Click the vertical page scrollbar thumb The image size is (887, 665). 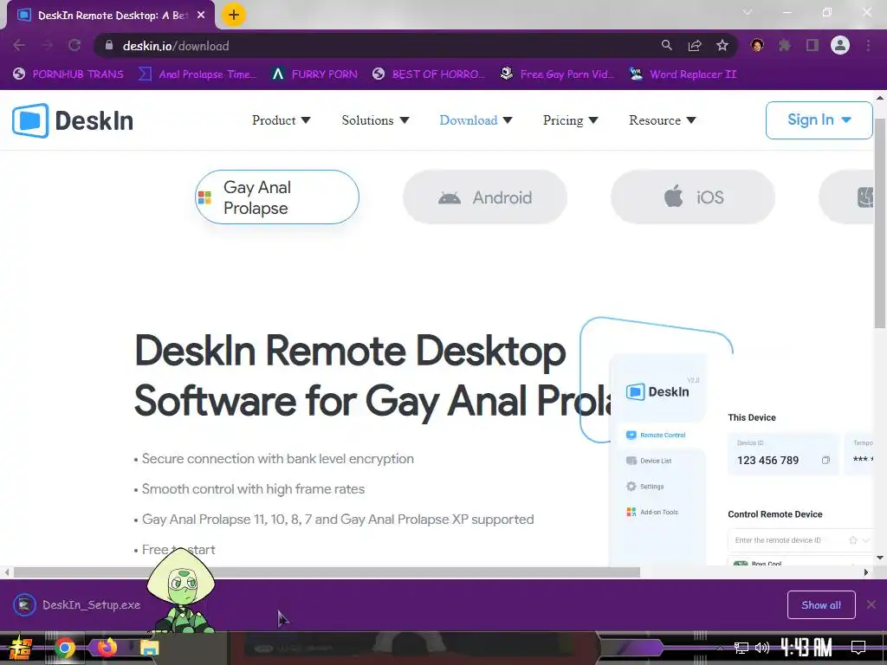[880, 223]
